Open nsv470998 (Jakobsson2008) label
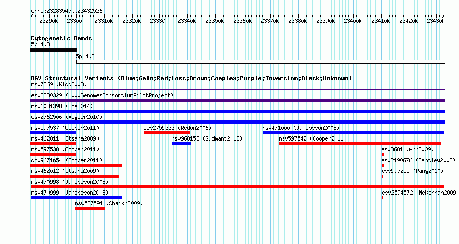459x244 pixels. click(x=70, y=182)
